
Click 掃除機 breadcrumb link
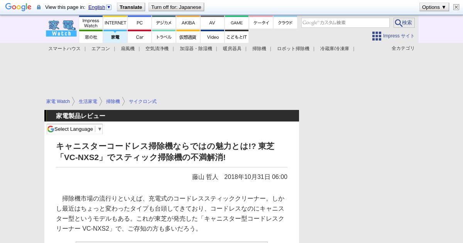click(113, 101)
